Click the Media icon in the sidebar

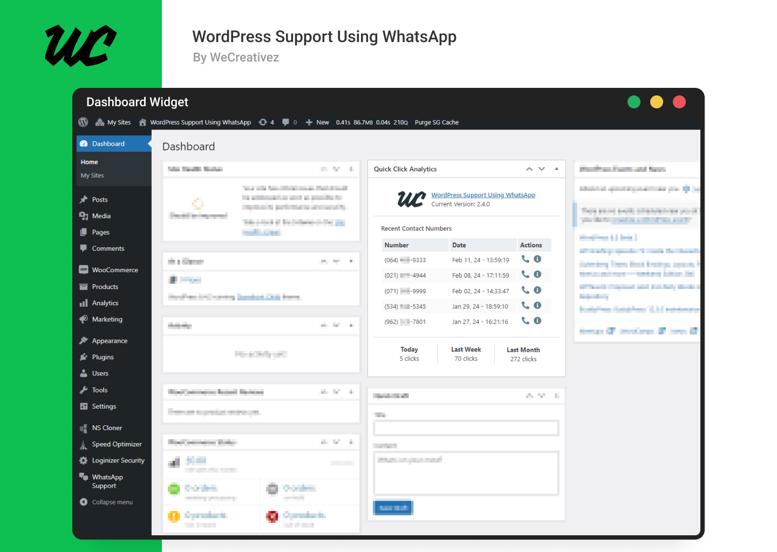tap(84, 216)
